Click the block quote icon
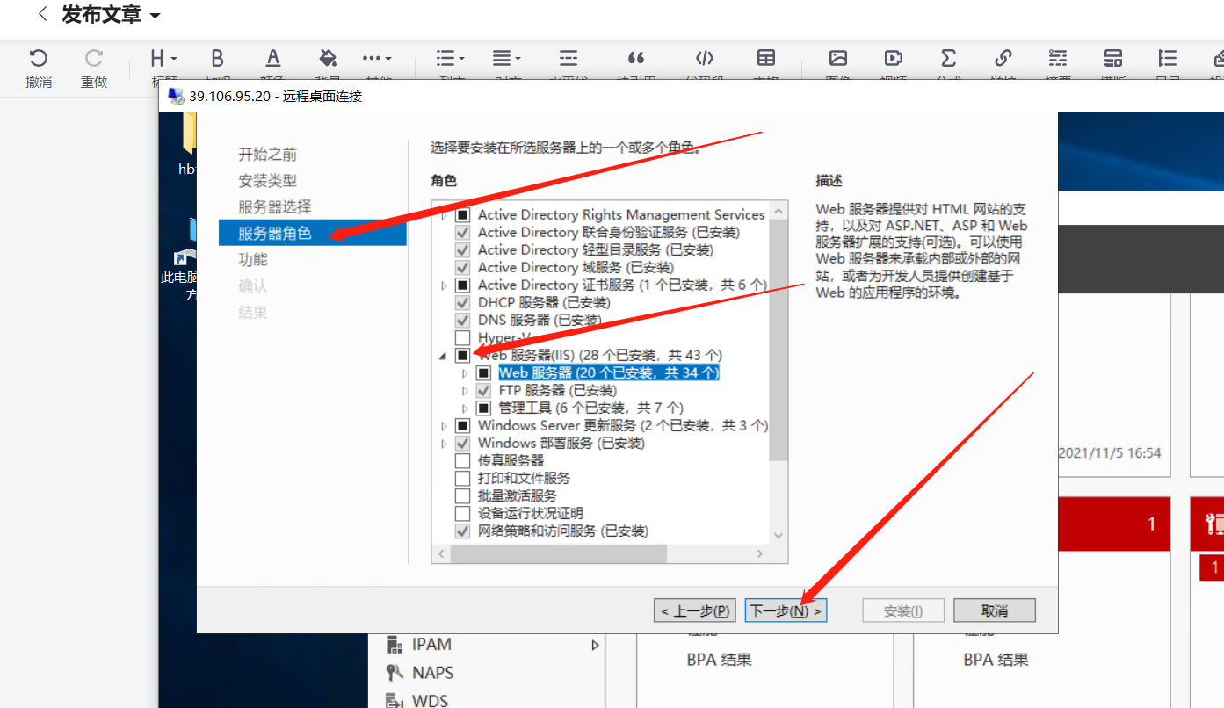 pyautogui.click(x=636, y=59)
